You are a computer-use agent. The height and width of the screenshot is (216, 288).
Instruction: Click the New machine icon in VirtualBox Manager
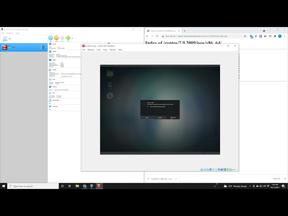click(x=50, y=38)
